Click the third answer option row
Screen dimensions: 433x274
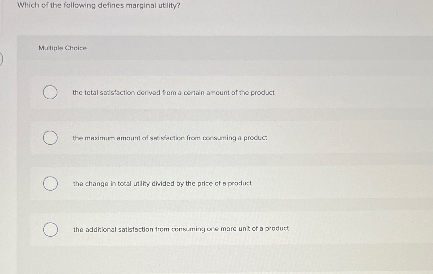[x=212, y=184]
